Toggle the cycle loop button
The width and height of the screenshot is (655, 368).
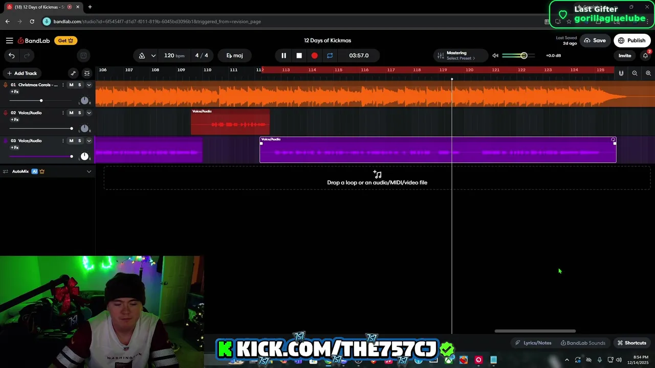click(330, 55)
